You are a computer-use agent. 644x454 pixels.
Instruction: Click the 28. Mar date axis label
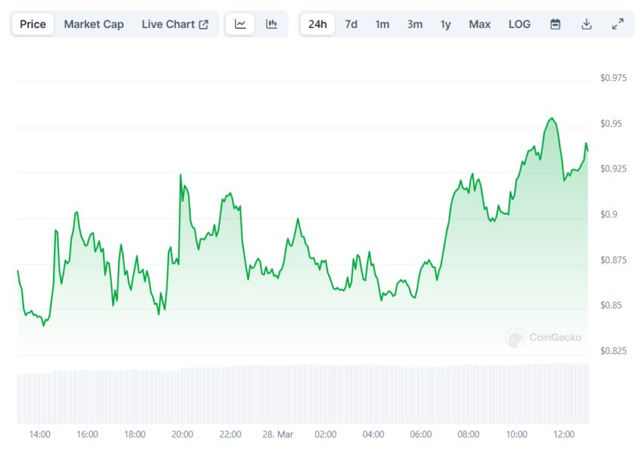coord(278,434)
